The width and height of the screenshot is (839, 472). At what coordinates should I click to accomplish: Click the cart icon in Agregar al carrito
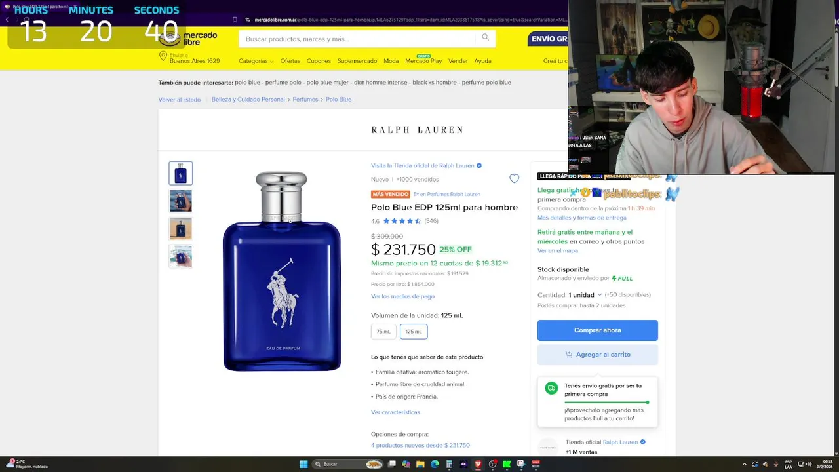568,355
